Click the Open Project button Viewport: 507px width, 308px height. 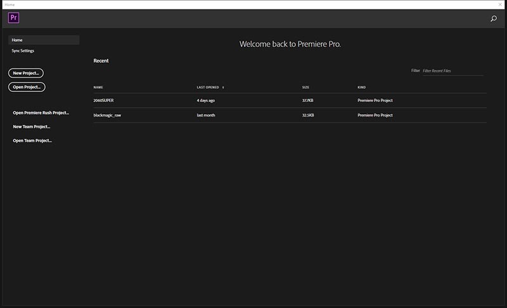tap(27, 87)
